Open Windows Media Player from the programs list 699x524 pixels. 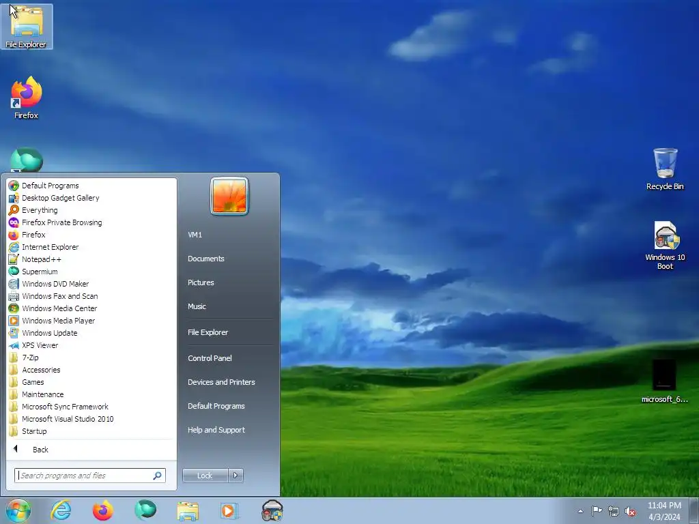click(91, 321)
